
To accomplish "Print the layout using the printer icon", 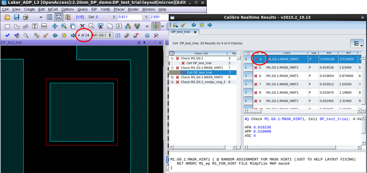I will click(x=25, y=17).
